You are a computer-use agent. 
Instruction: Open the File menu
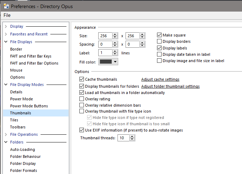pyautogui.click(x=7, y=15)
